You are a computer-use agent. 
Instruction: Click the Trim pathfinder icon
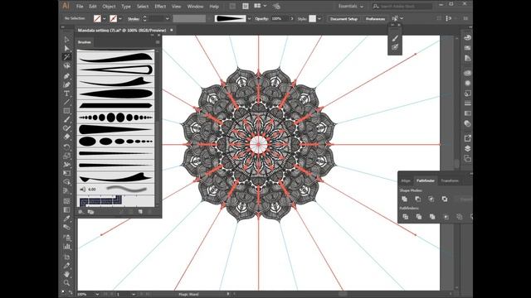(x=419, y=217)
